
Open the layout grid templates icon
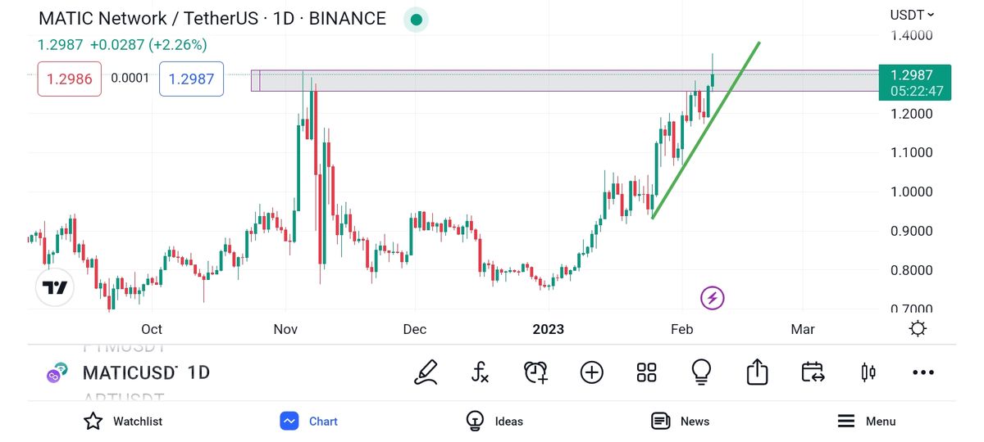(647, 372)
